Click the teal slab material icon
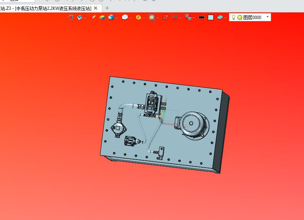Viewport: 304px width, 220px height. tap(220, 18)
